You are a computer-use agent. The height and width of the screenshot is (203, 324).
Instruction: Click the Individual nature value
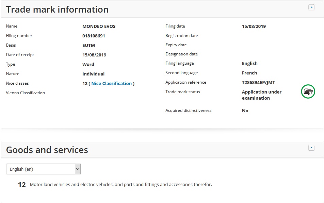click(93, 74)
